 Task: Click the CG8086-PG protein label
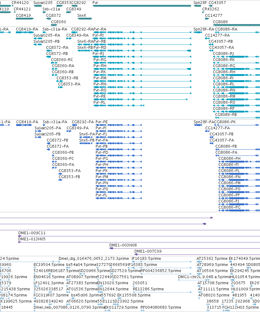tap(229, 207)
